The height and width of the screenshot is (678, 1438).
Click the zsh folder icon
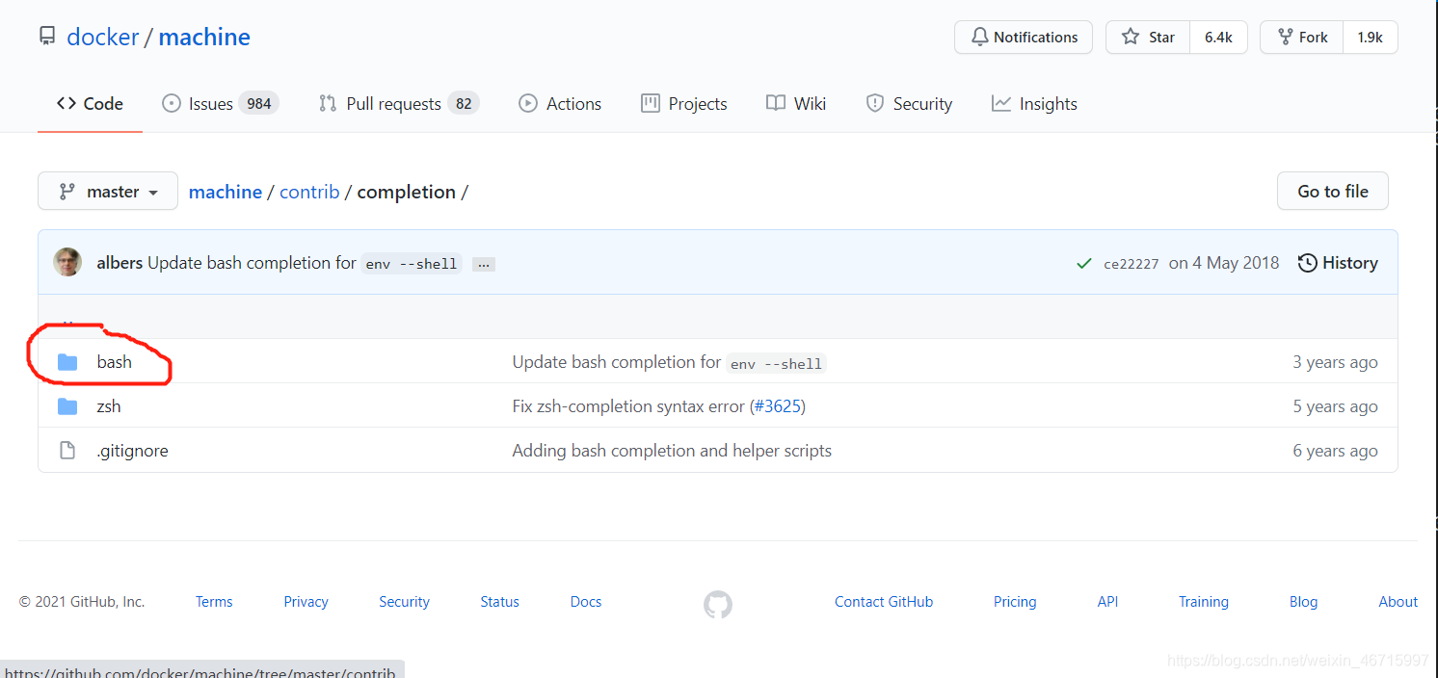pos(67,405)
